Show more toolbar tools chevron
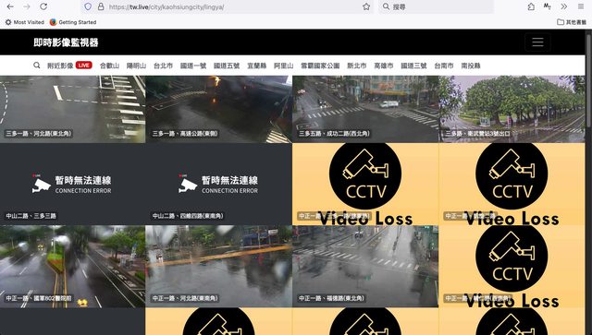This screenshot has height=335, width=592. (563, 6)
